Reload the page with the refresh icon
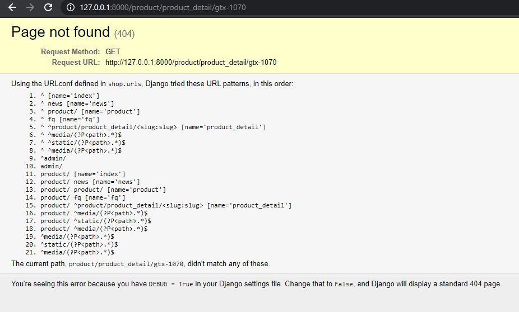This screenshot has height=312, width=519. coord(48,7)
